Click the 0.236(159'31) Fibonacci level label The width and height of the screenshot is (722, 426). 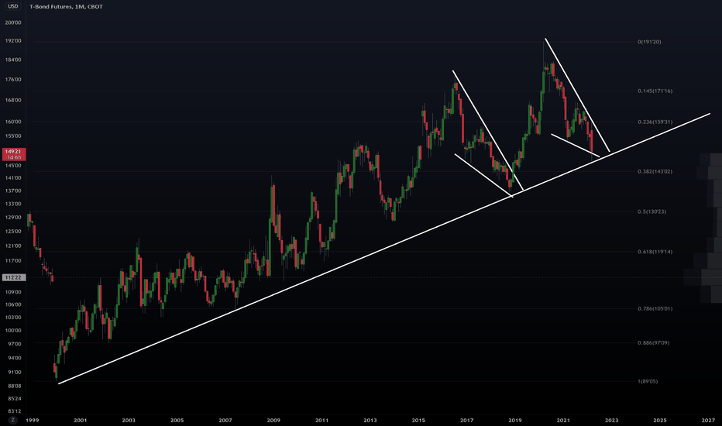(x=655, y=122)
